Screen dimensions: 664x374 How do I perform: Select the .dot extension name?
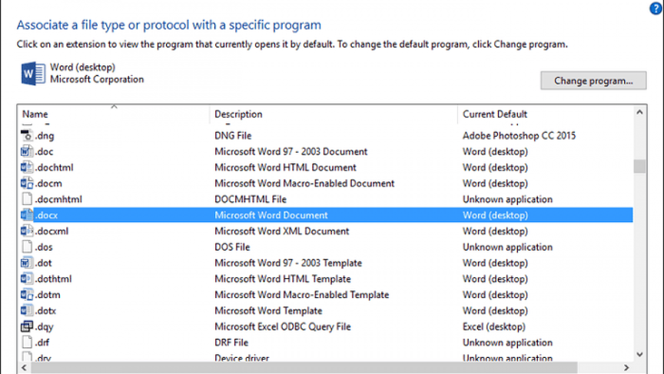pyautogui.click(x=44, y=263)
